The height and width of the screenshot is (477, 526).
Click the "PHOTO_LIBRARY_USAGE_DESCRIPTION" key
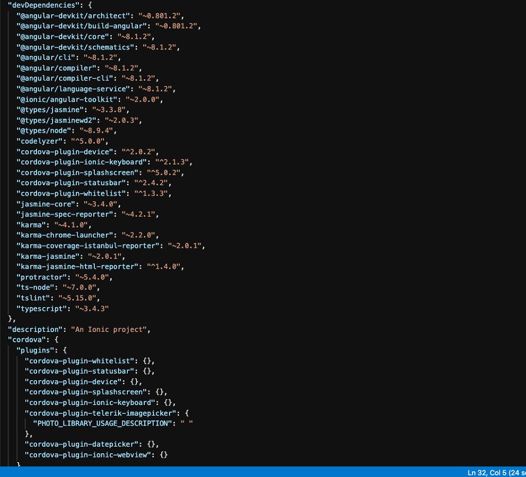[x=103, y=423]
